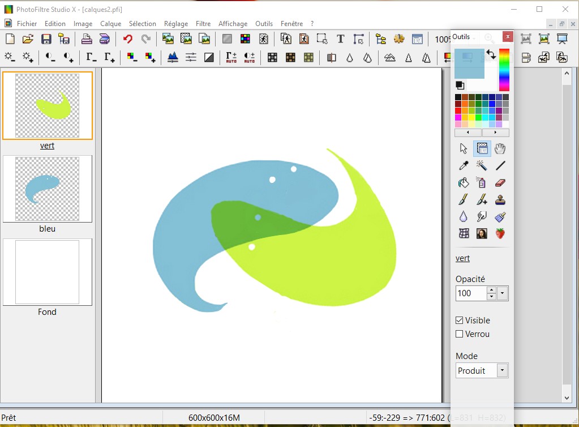Screen dimensions: 579x427
Task: Undo the last action
Action: [x=128, y=39]
